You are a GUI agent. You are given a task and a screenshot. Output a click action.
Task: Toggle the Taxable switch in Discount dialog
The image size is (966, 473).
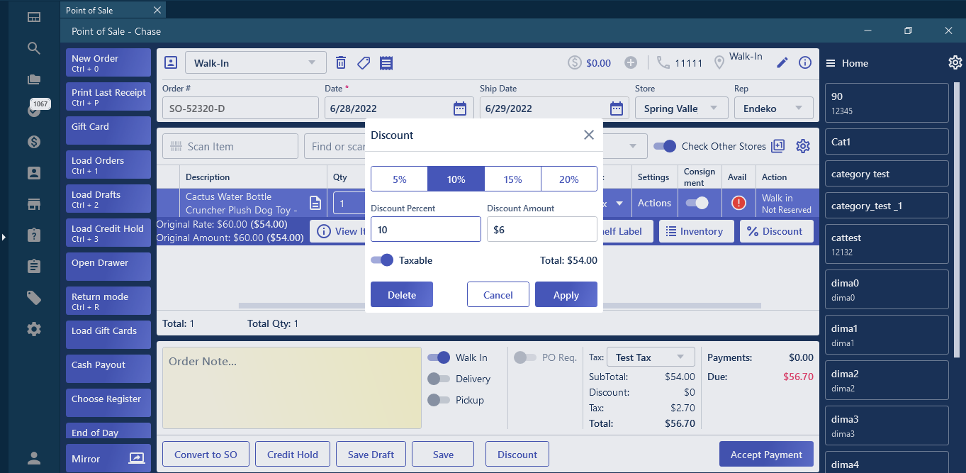[x=382, y=260]
